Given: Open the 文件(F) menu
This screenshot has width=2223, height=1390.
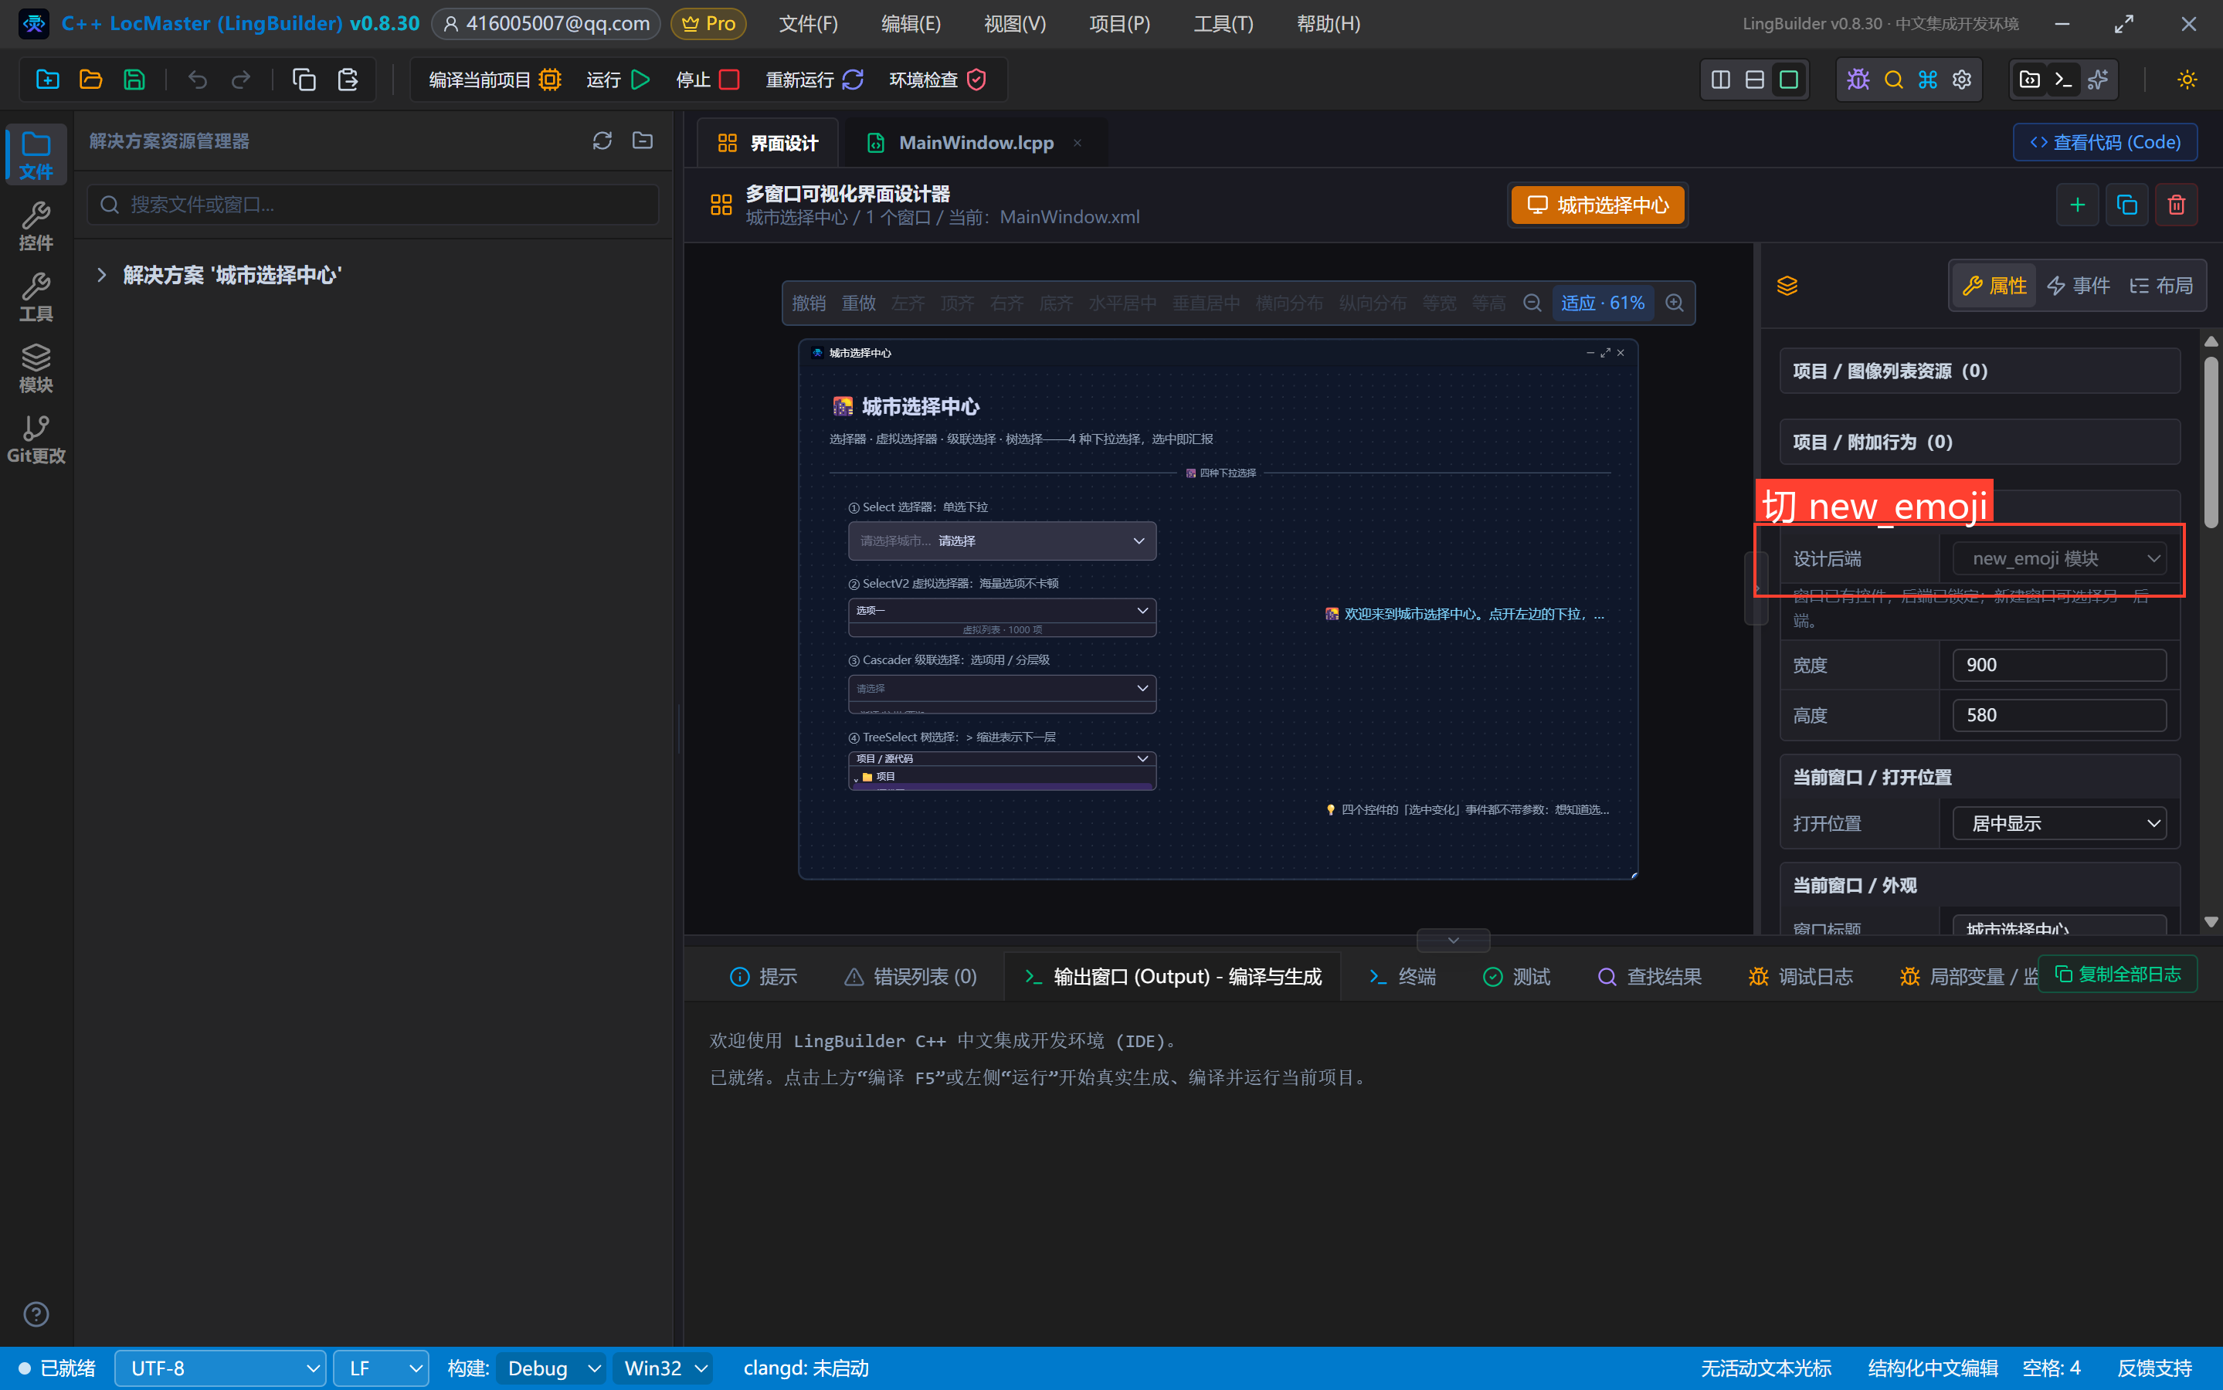Looking at the screenshot, I should (x=808, y=24).
